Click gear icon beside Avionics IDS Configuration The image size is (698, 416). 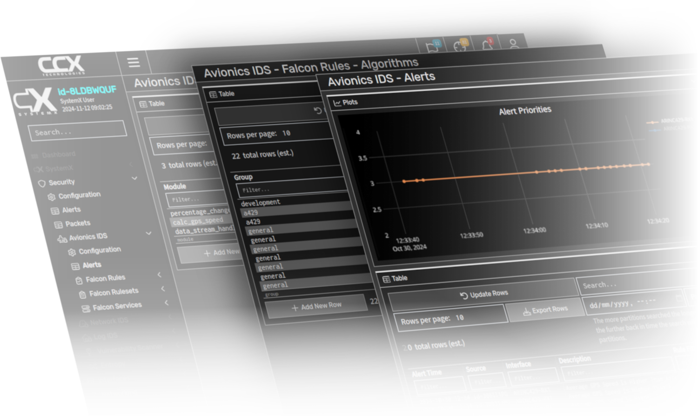coord(72,252)
